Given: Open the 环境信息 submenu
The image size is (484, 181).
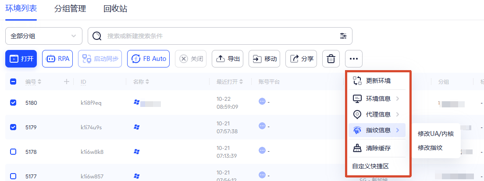Looking at the screenshot, I should click(377, 99).
